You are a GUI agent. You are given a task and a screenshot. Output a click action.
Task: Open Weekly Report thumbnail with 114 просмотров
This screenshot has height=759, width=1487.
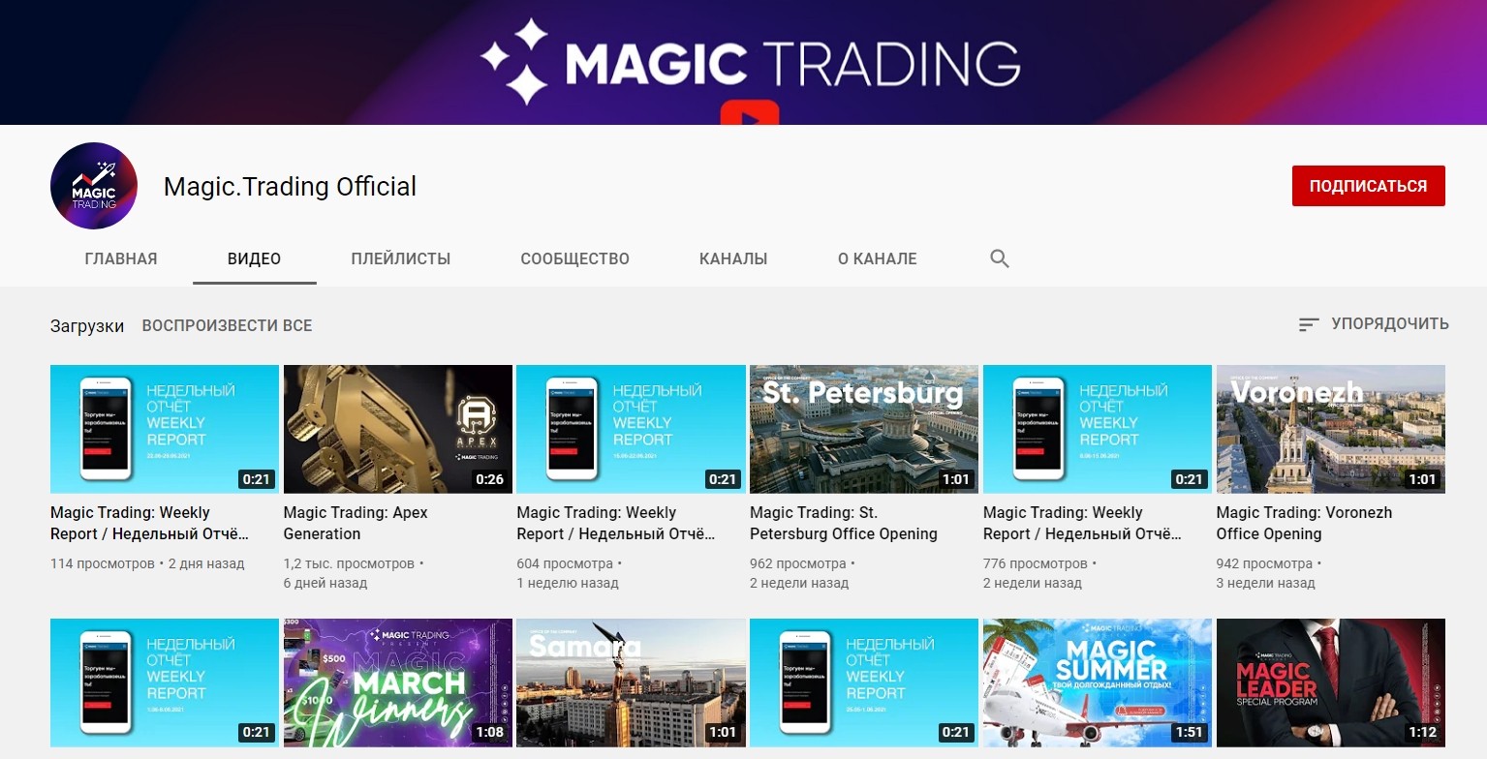click(165, 429)
